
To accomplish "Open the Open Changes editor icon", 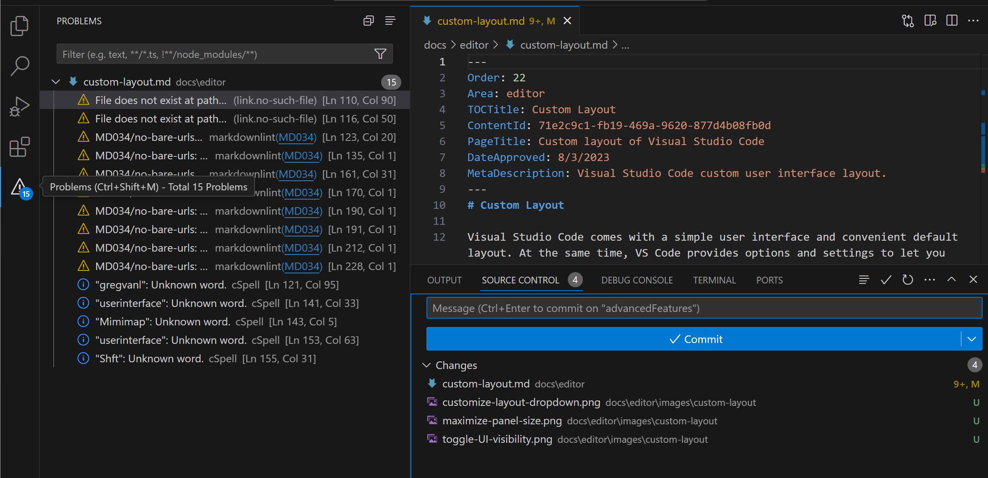I will (907, 20).
